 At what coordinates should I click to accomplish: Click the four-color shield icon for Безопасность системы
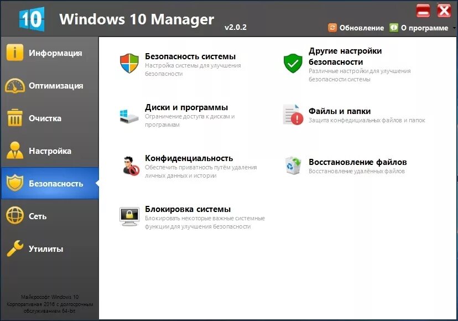(x=129, y=63)
